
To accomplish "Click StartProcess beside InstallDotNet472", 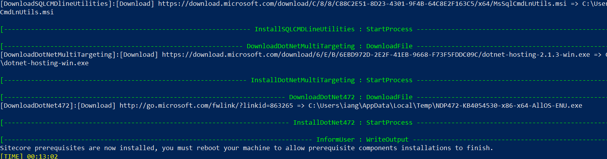I will (x=389, y=123).
